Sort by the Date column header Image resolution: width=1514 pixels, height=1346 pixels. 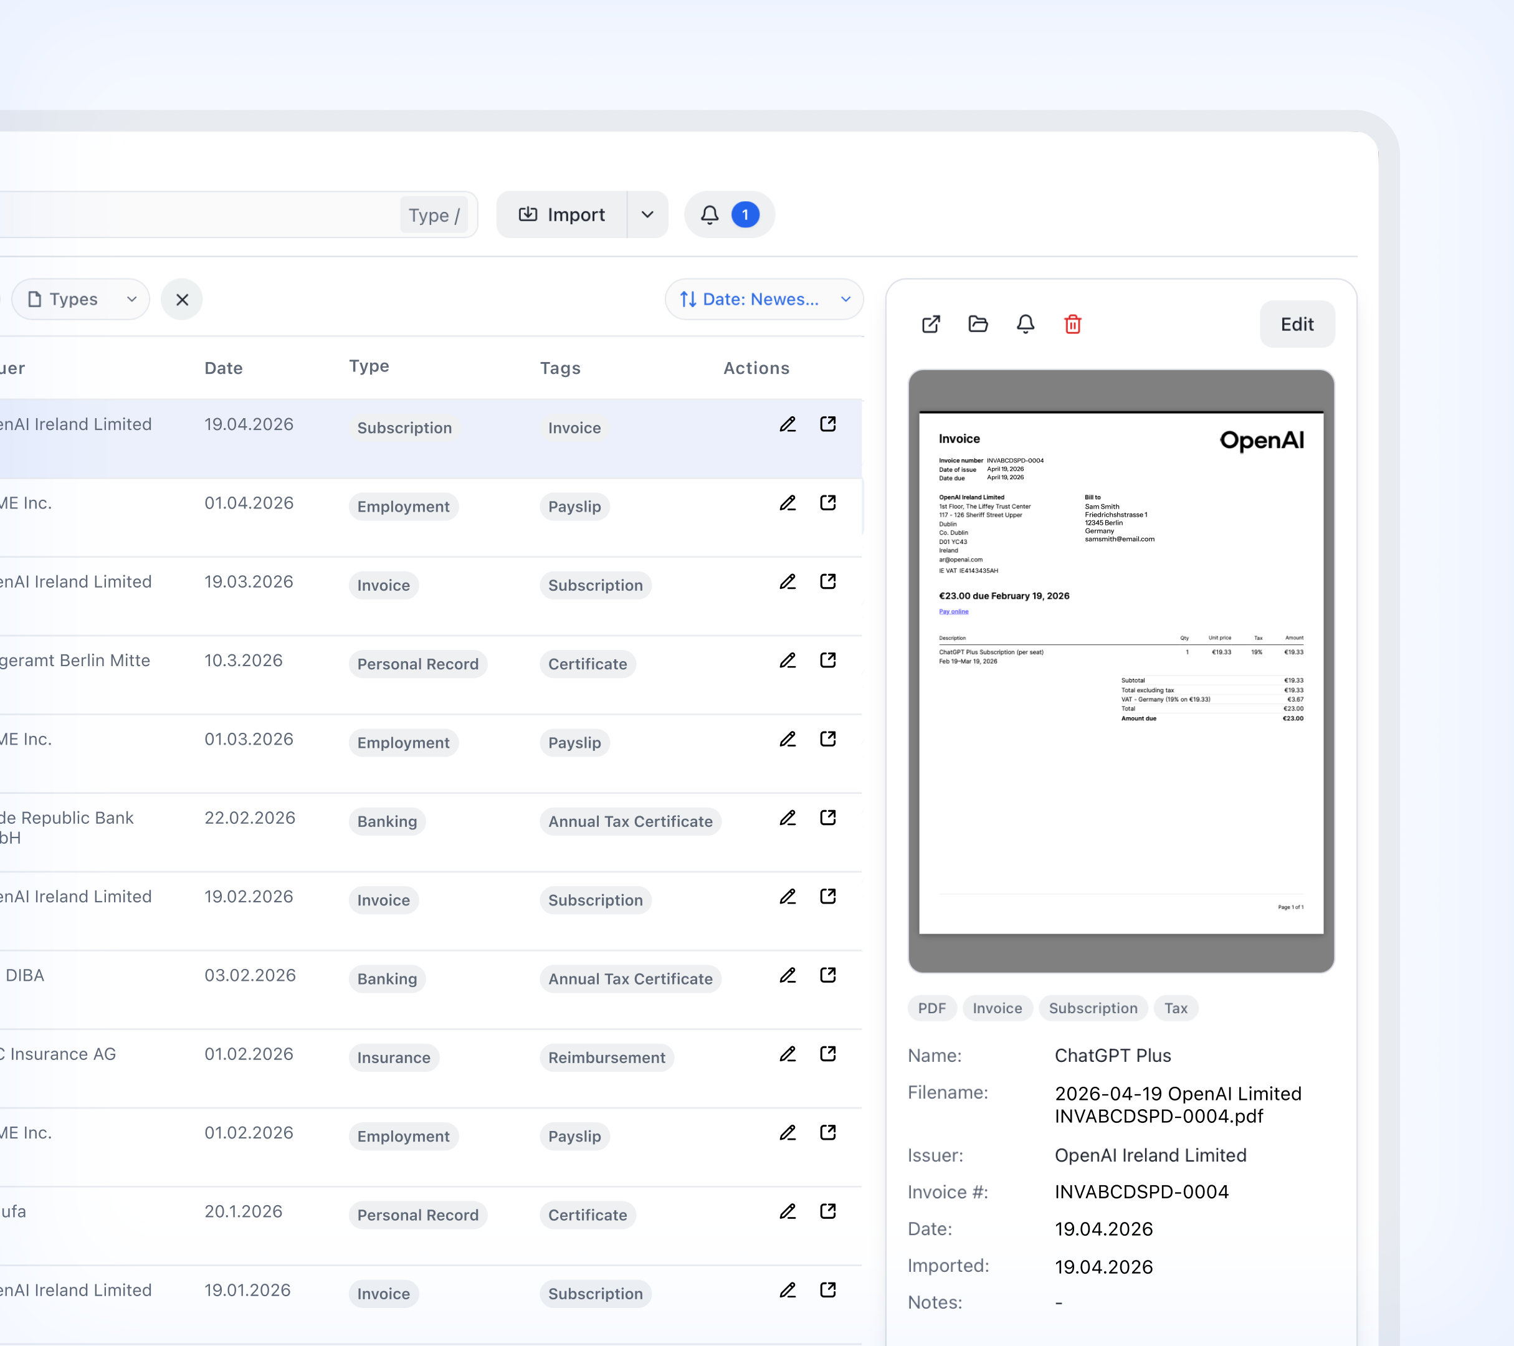click(224, 368)
